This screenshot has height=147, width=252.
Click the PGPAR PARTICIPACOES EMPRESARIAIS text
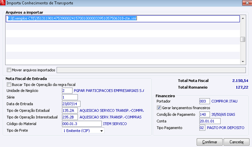pos(109,91)
